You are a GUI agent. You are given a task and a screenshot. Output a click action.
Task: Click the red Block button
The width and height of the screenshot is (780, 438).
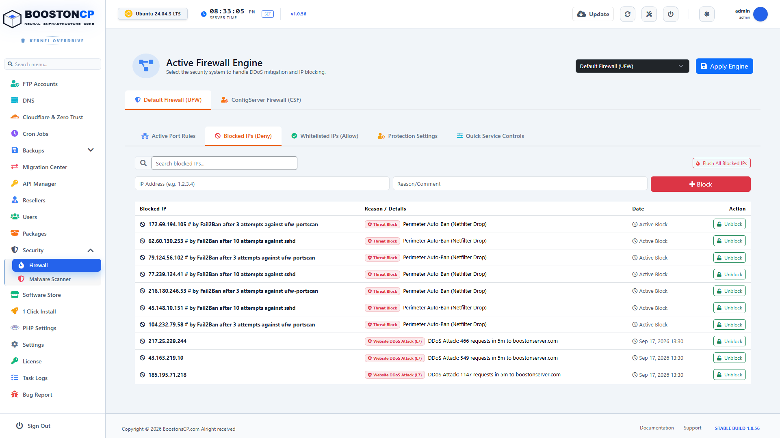pyautogui.click(x=701, y=184)
